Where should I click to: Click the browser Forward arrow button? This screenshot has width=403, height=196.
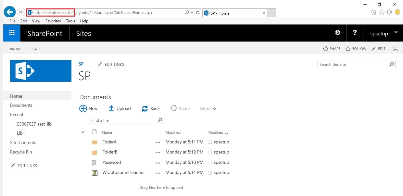21,12
